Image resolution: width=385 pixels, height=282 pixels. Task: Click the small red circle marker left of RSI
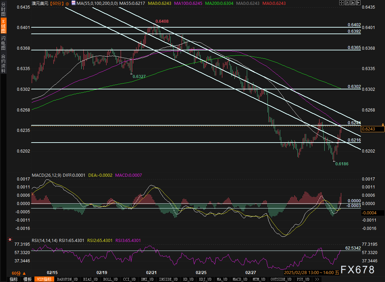pos(10,240)
